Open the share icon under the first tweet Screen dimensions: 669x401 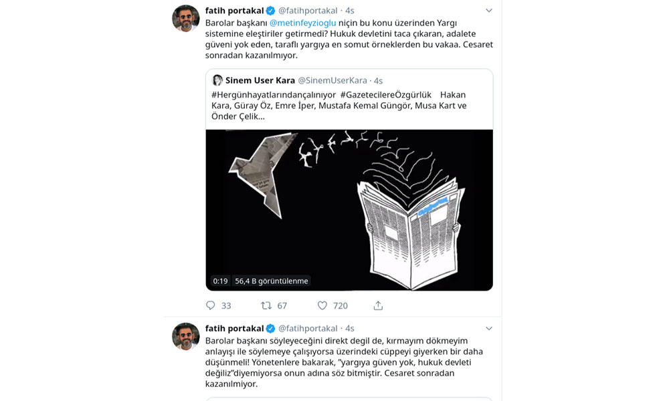(x=378, y=305)
